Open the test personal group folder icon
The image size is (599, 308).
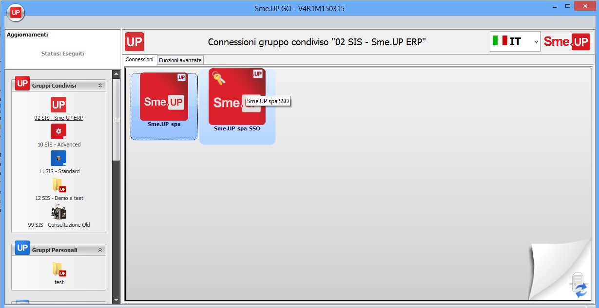[x=58, y=269]
